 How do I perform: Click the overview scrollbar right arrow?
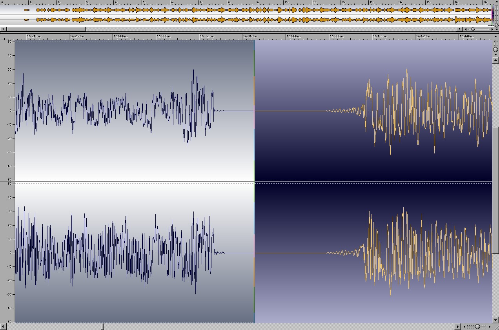459,29
